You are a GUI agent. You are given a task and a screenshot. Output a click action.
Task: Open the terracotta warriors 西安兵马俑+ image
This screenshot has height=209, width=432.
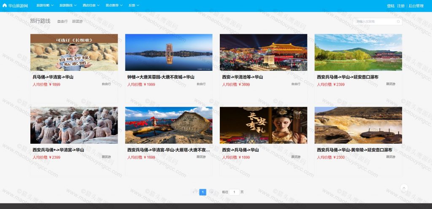click(74, 125)
